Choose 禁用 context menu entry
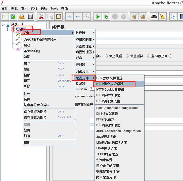Viewport: 183px width, 181px height. (x=49, y=130)
